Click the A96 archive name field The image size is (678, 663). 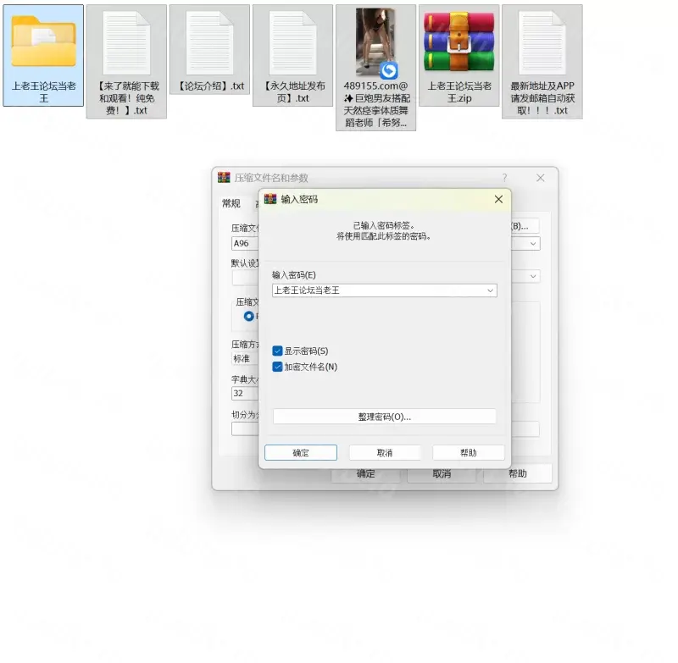point(245,244)
